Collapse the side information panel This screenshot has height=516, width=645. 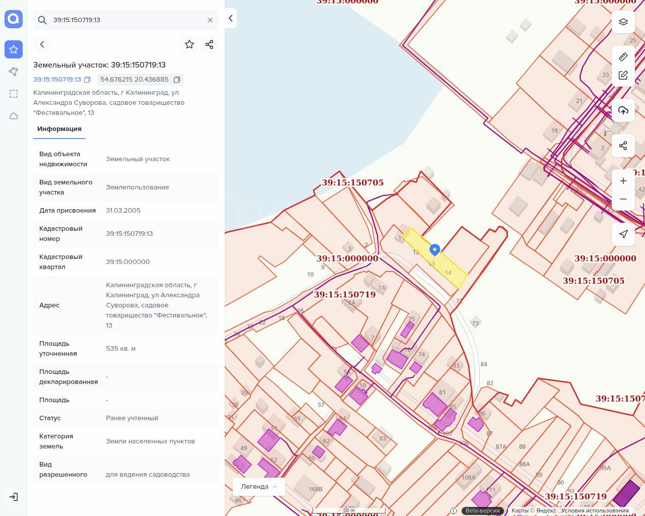[231, 18]
